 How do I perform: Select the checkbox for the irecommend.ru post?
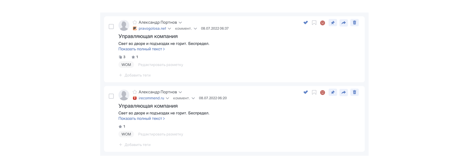111,96
